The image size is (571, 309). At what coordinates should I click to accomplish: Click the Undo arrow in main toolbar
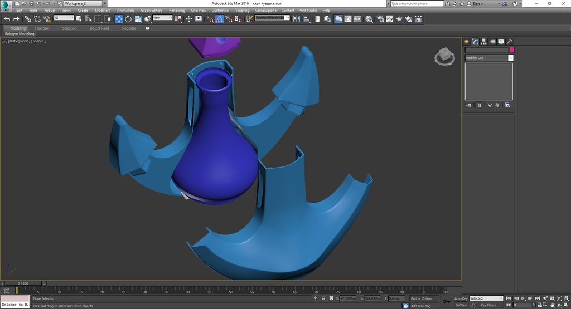(x=7, y=19)
